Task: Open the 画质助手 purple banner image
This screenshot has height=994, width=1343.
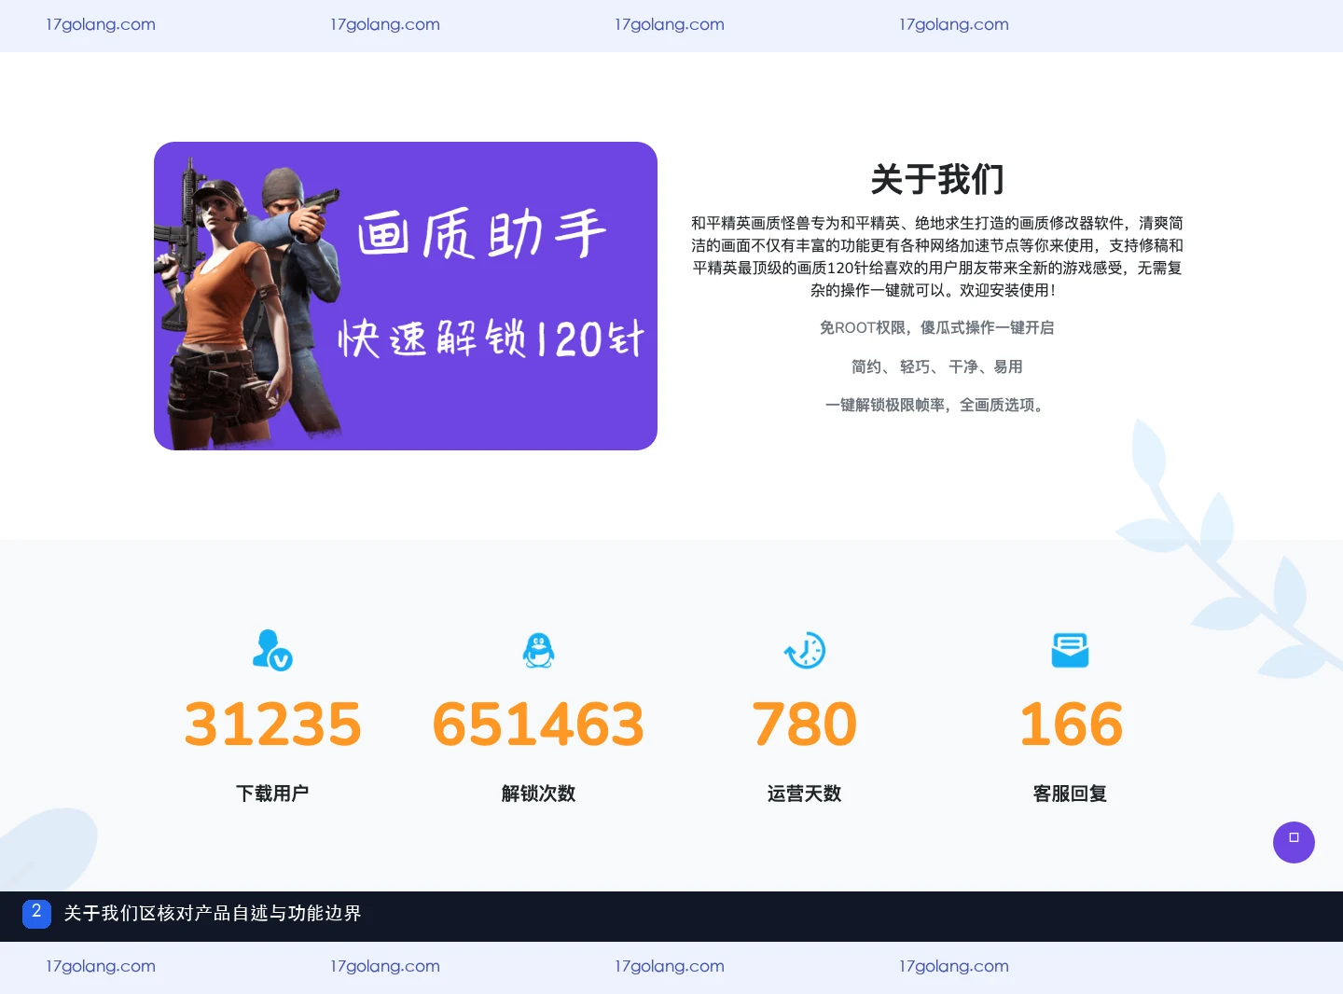Action: [406, 296]
